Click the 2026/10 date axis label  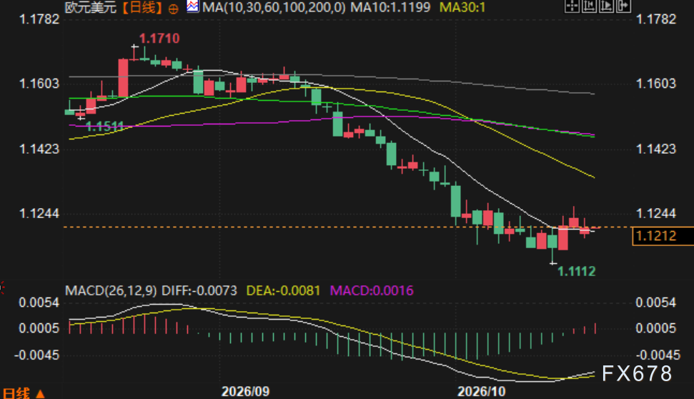(481, 391)
